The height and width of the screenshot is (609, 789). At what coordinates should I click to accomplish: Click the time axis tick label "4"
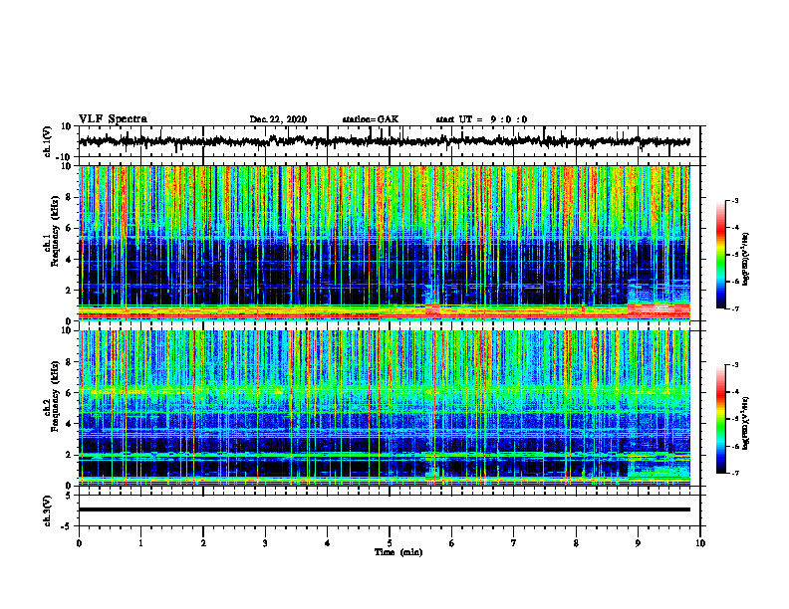pos(328,543)
